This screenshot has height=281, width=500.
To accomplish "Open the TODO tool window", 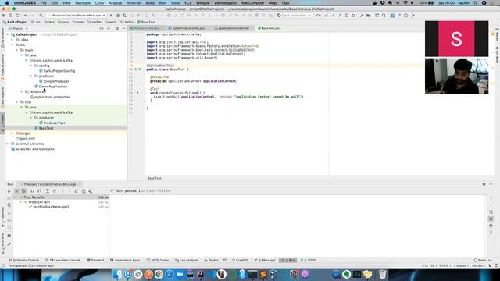I will pyautogui.click(x=309, y=260).
